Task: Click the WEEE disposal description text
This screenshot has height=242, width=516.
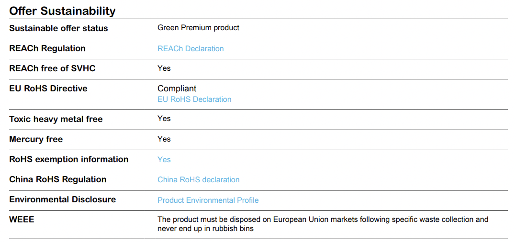Action: (323, 224)
